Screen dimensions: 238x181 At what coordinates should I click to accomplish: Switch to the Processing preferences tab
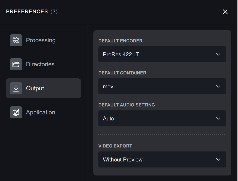tap(41, 40)
